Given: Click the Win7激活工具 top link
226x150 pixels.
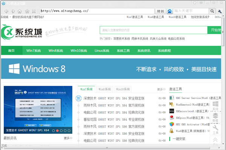Looking at the screenshot, I should 135,17.
